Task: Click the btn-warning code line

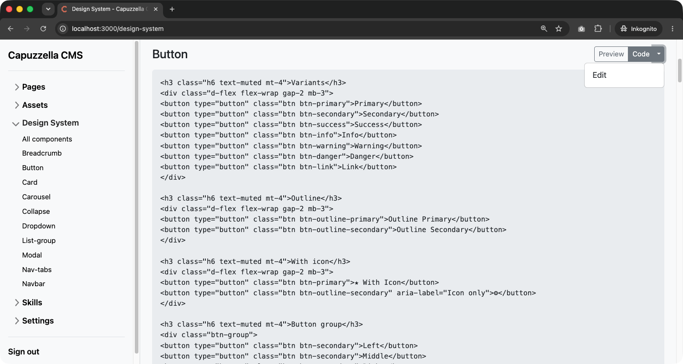Action: click(x=291, y=146)
